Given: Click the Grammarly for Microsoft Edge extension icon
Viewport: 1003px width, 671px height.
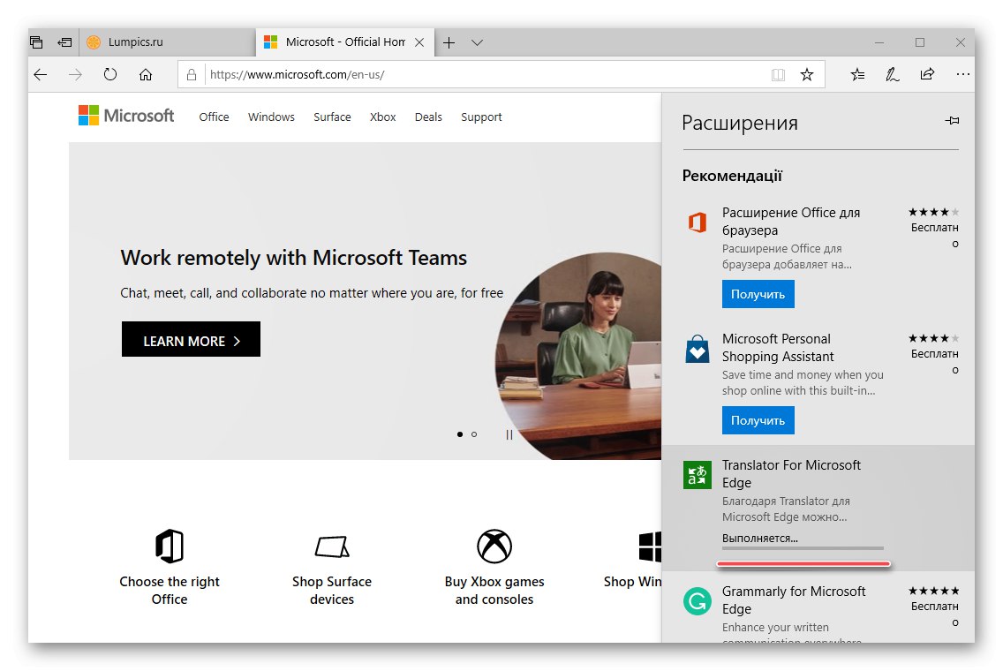Looking at the screenshot, I should point(697,600).
